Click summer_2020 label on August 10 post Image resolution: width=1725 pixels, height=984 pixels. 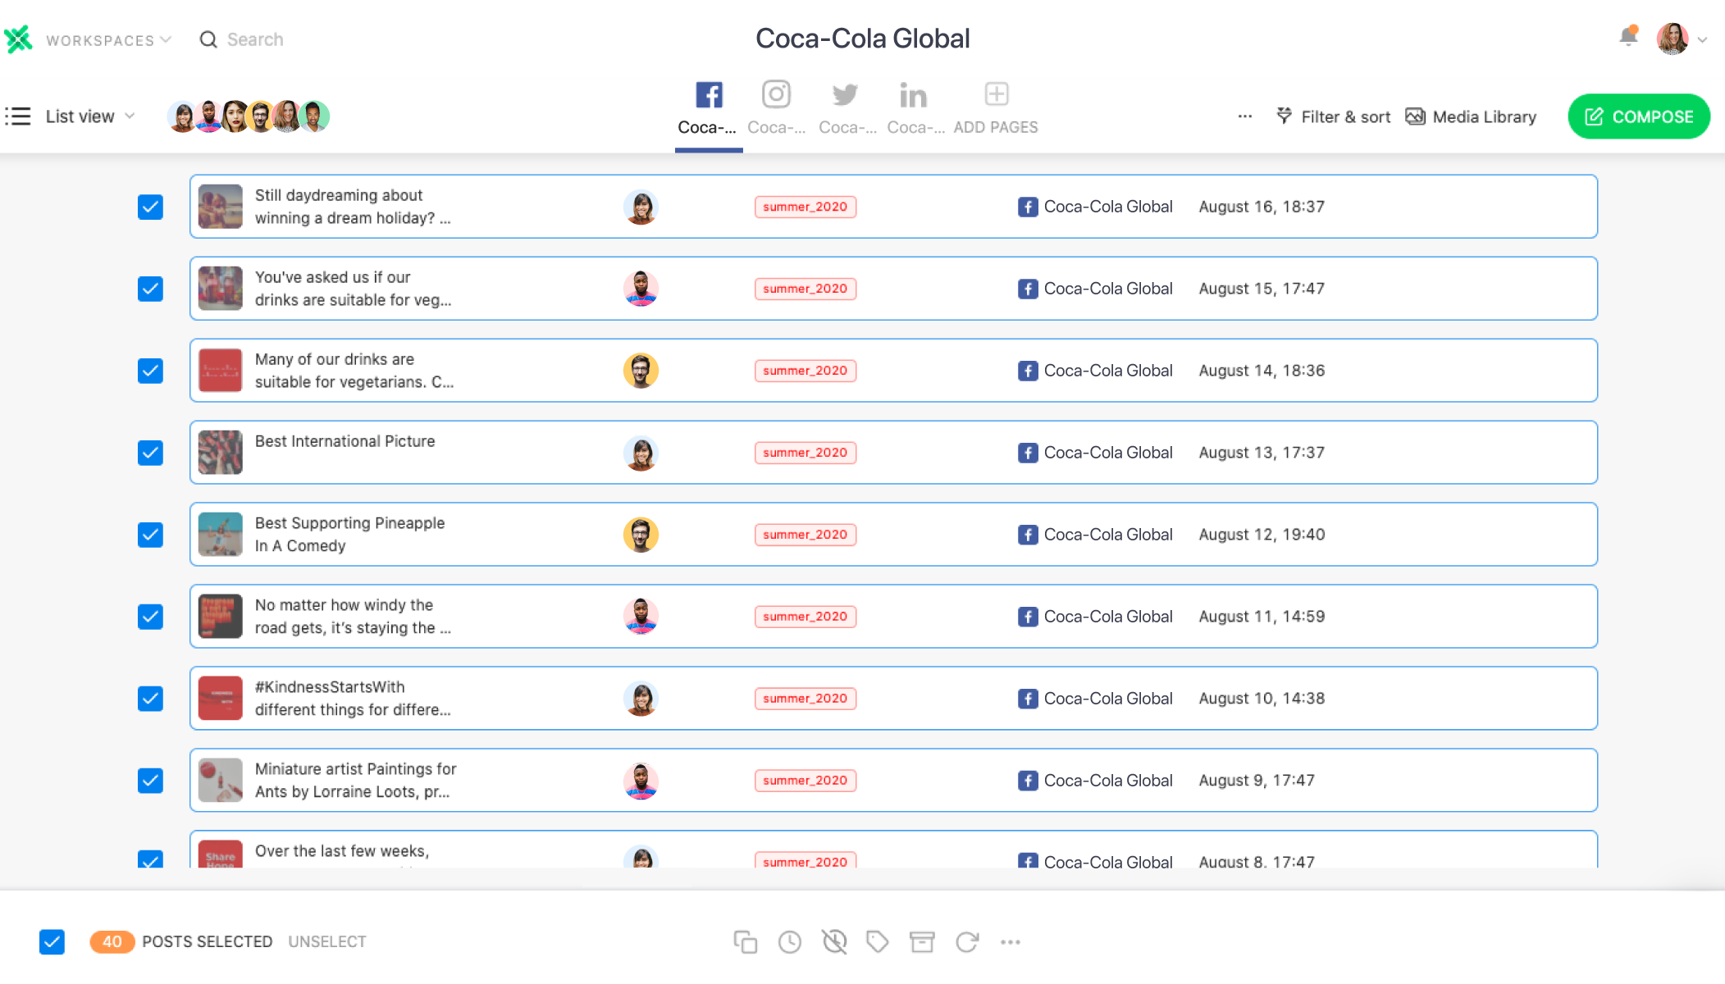(805, 699)
